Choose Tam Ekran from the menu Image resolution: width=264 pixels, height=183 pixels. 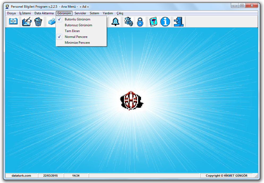[81, 31]
